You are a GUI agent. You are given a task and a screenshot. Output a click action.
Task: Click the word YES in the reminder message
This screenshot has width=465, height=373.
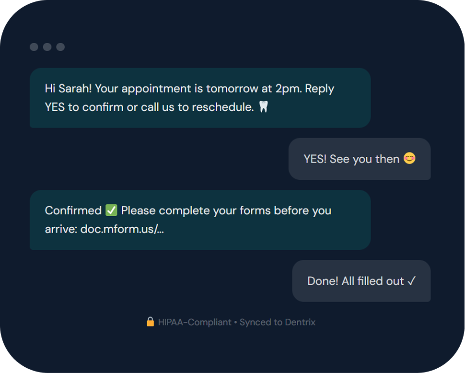55,107
